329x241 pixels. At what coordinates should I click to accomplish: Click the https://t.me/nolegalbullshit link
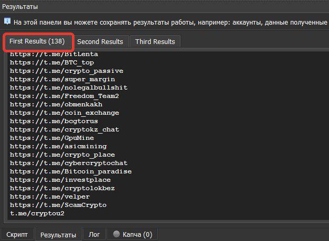[x=68, y=87]
